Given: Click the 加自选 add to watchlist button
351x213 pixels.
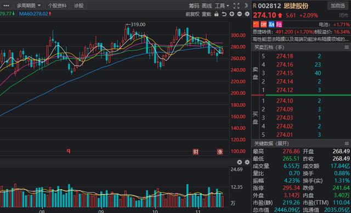Looking at the screenshot, I should tap(338, 5).
